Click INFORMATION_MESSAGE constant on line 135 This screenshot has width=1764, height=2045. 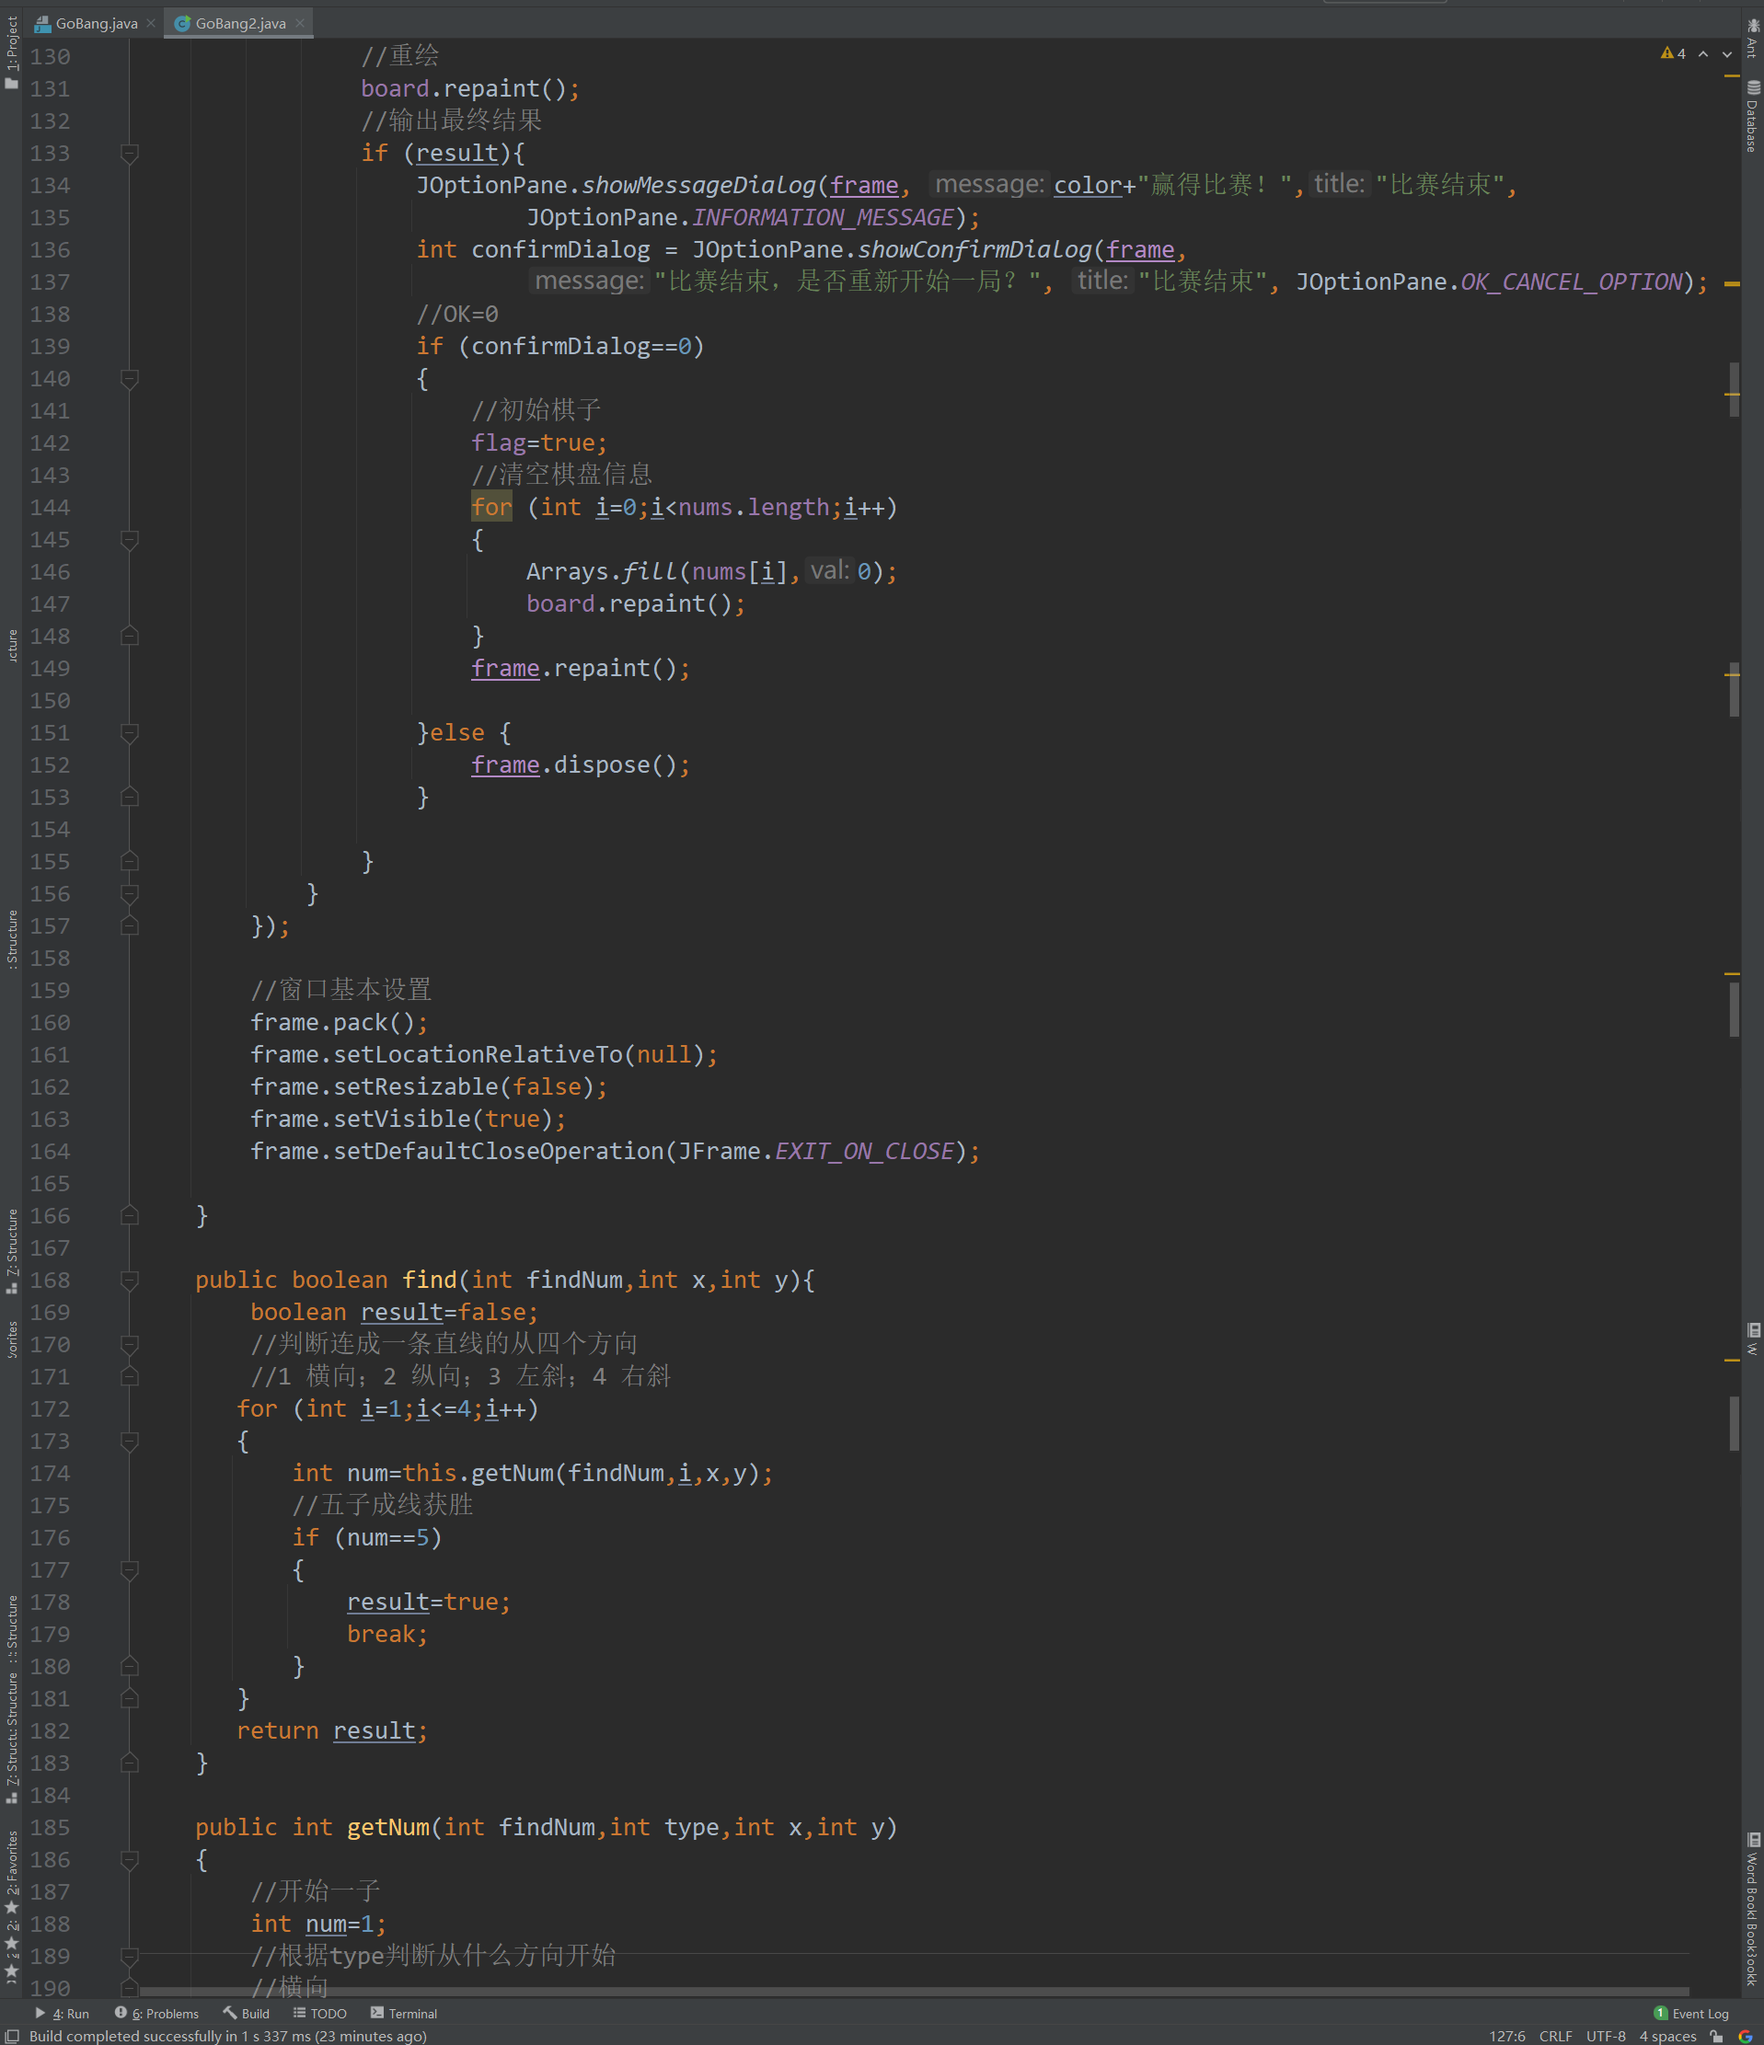(824, 217)
